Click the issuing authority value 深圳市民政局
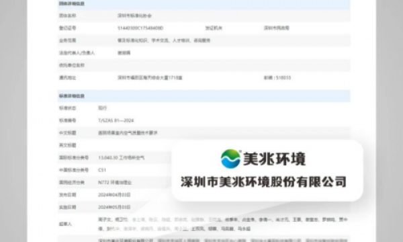Viewport: 403px width, 242px height. coord(277,28)
